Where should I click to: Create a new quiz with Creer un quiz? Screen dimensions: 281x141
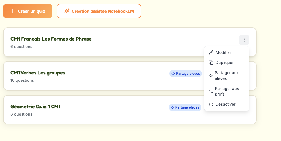[x=28, y=11]
